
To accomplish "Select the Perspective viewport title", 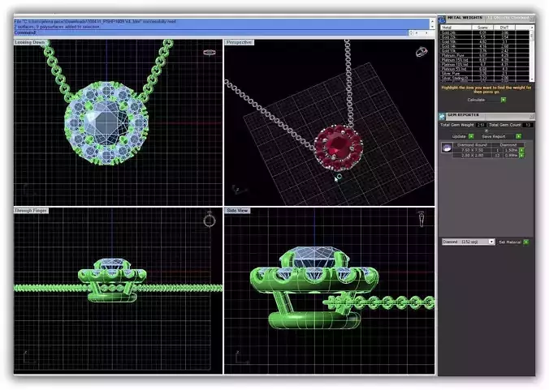I will [x=239, y=42].
